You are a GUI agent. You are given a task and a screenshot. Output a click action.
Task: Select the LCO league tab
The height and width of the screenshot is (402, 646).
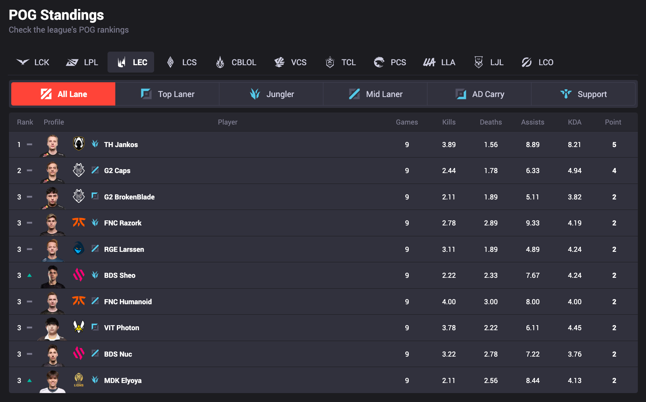(538, 62)
